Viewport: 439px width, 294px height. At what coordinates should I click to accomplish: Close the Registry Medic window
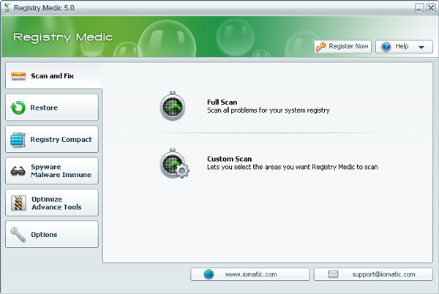pos(431,8)
